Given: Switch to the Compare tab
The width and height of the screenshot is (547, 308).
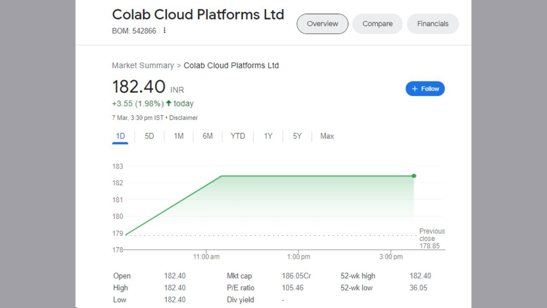Looking at the screenshot, I should point(377,24).
